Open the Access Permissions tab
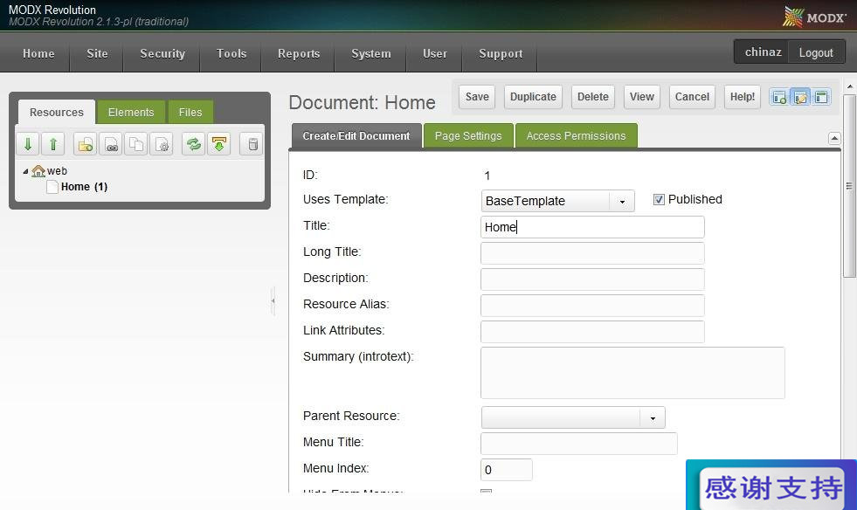This screenshot has height=510, width=857. tap(576, 135)
